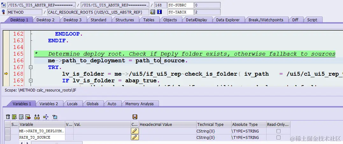Image resolution: width=343 pixels, height=144 pixels.
Task: Click the ENDIF. statement at line 163
Action: click(58, 41)
